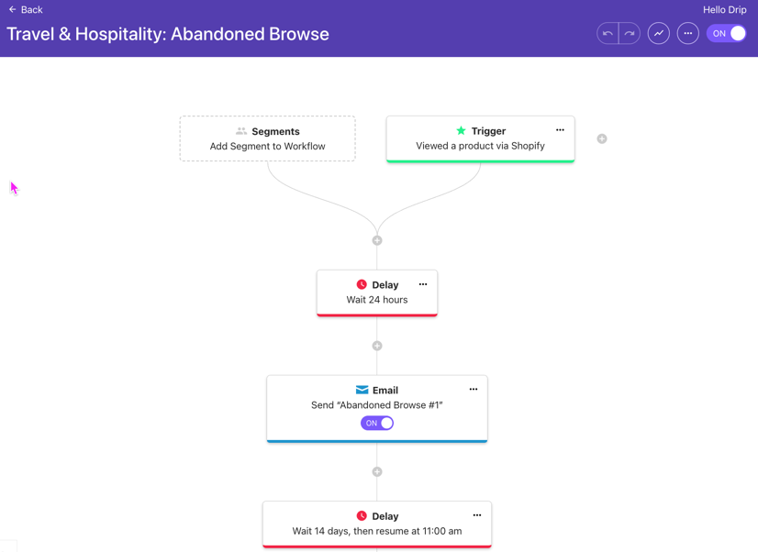Open workflow analytics chart icon
This screenshot has width=758, height=552.
click(x=658, y=34)
